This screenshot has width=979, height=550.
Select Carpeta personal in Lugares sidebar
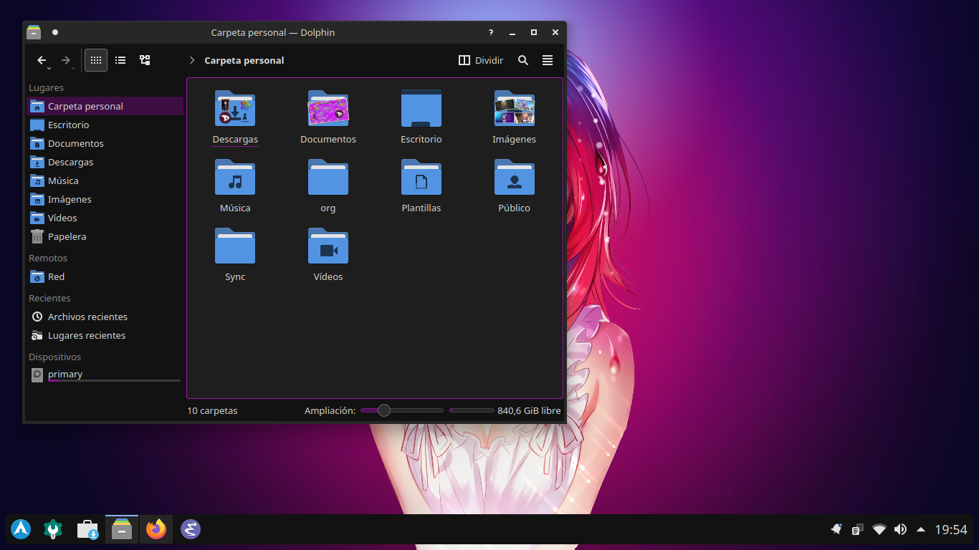pyautogui.click(x=105, y=106)
